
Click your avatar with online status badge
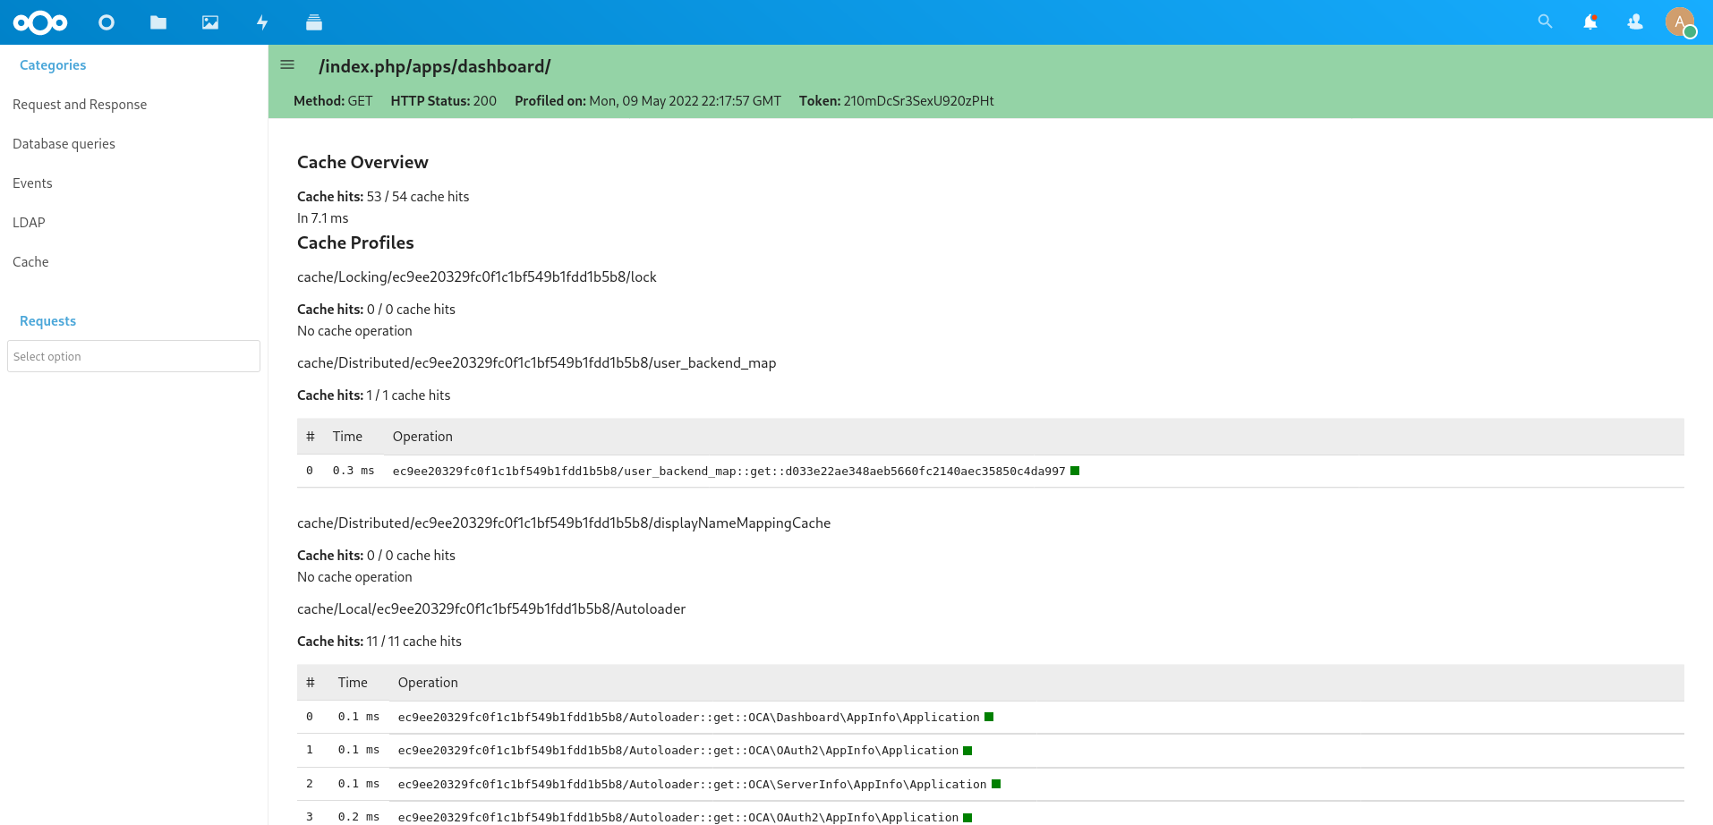(x=1681, y=21)
